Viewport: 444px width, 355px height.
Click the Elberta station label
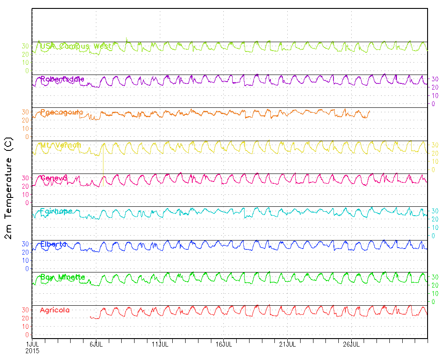(x=53, y=244)
